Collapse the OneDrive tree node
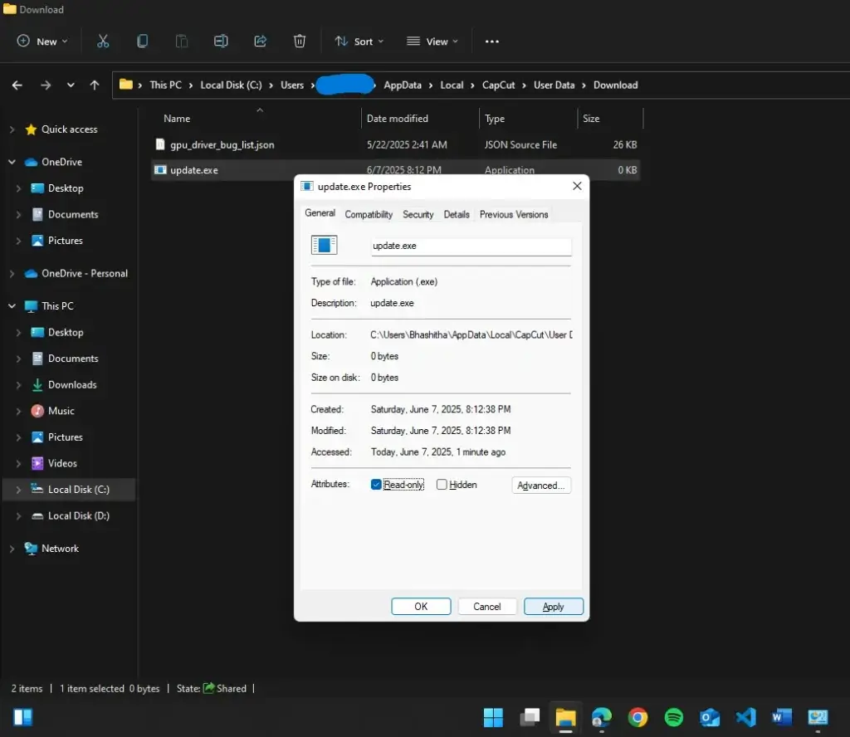Image resolution: width=850 pixels, height=737 pixels. [12, 162]
